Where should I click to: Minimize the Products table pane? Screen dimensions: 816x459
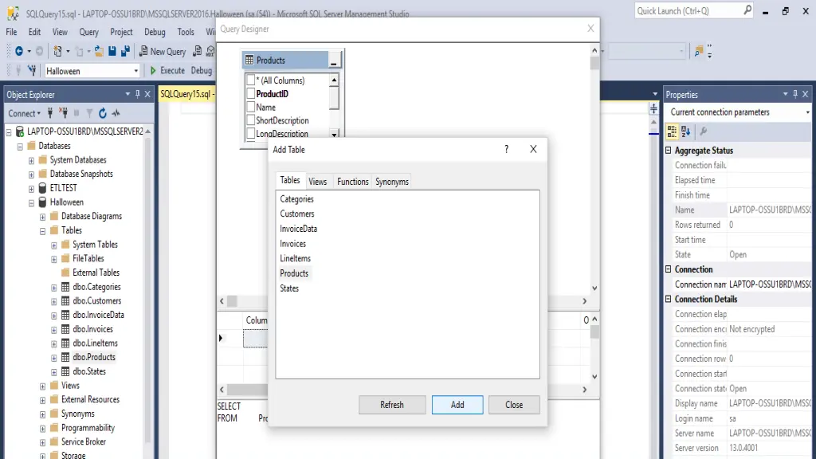[334, 61]
